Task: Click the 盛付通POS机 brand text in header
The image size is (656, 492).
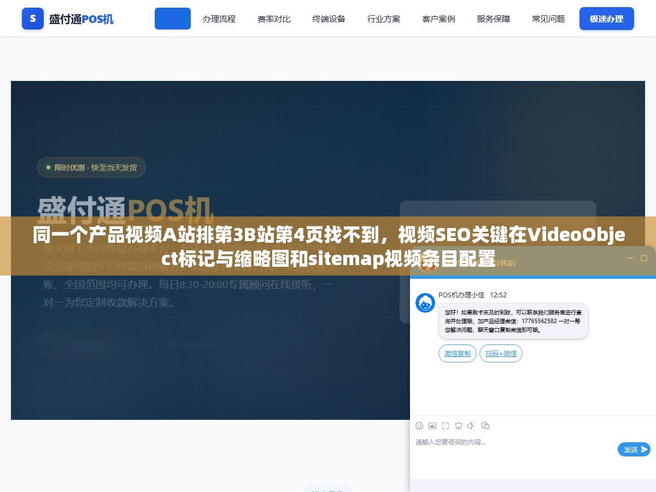Action: click(81, 19)
